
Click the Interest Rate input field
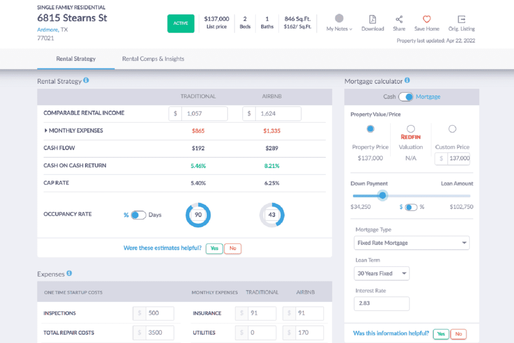(381, 303)
